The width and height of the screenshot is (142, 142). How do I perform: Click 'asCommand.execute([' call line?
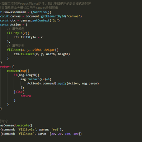(16, 126)
